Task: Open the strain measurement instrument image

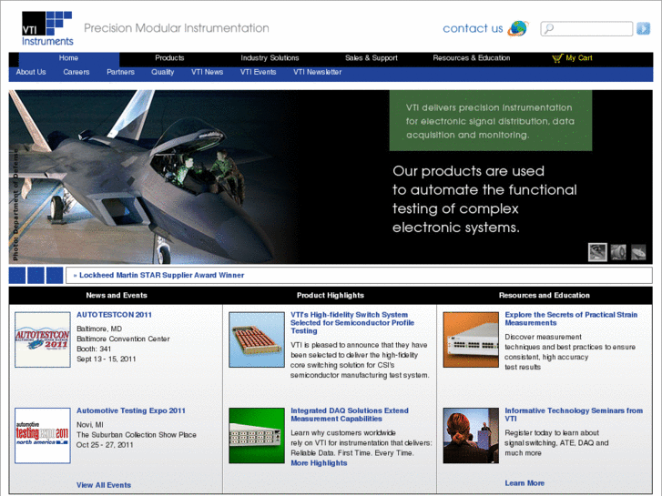Action: [471, 339]
